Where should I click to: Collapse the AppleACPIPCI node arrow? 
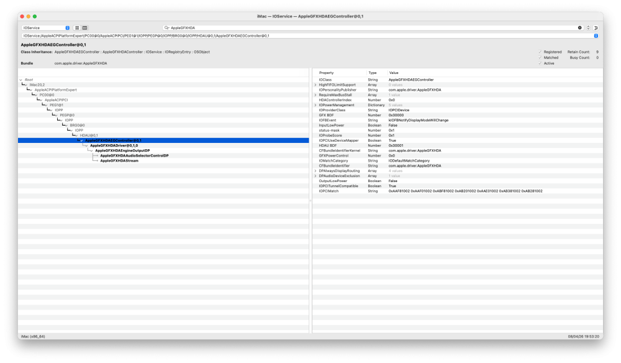click(41, 100)
